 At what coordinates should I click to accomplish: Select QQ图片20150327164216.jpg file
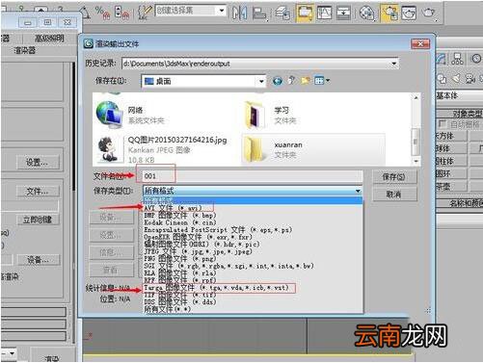162,149
